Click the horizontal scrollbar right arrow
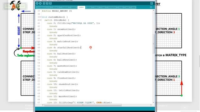The height and width of the screenshot is (112, 200). pyautogui.click(x=151, y=105)
